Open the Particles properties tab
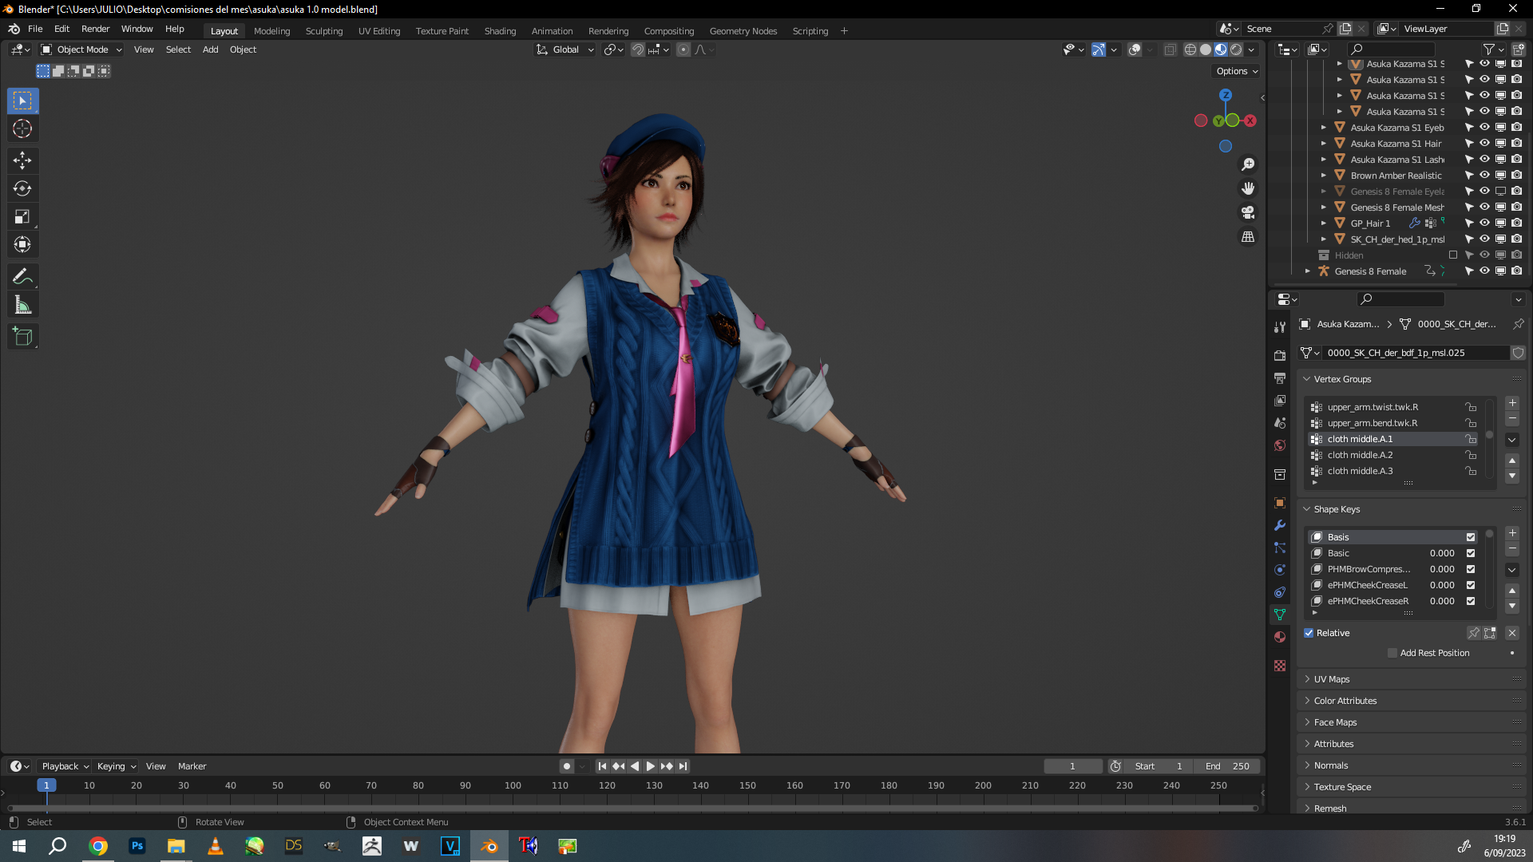 [x=1280, y=548]
